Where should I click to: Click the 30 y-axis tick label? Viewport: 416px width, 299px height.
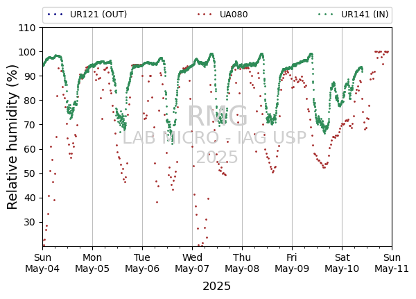click(30, 223)
